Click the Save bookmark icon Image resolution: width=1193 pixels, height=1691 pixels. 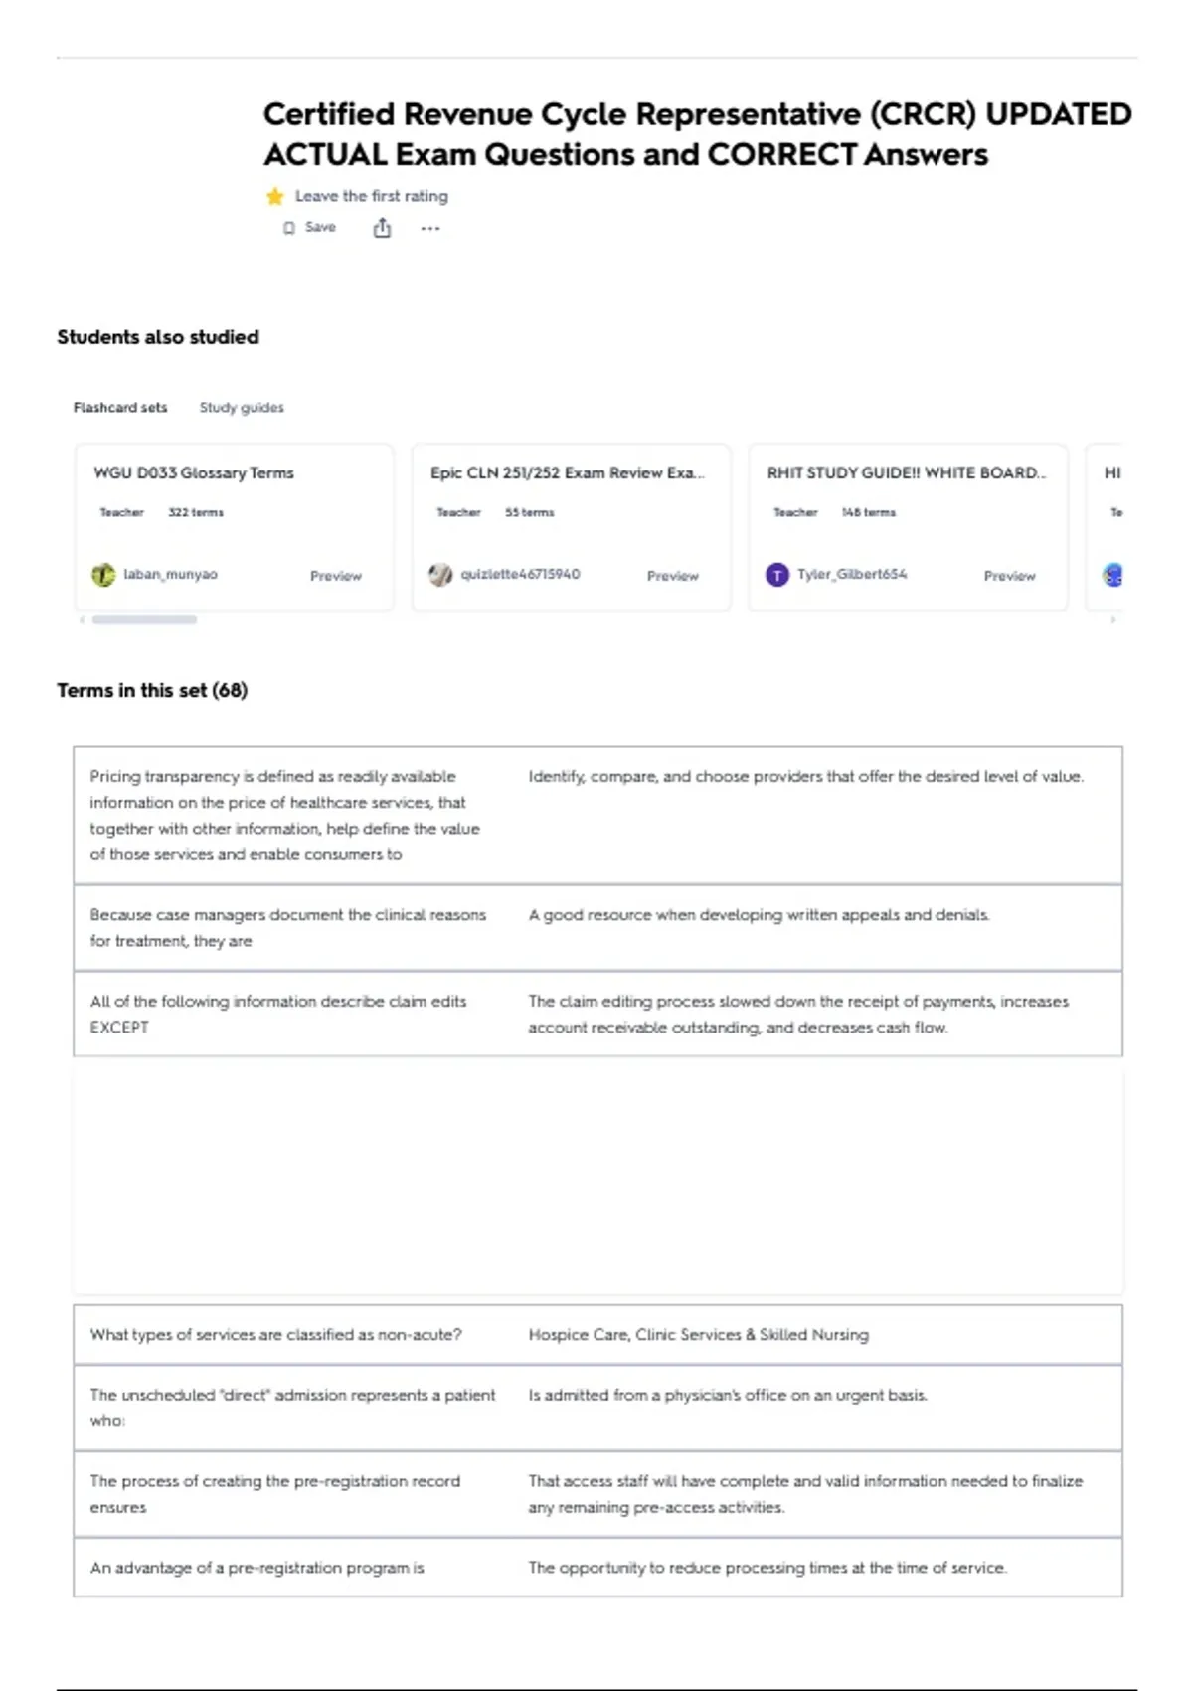tap(289, 228)
